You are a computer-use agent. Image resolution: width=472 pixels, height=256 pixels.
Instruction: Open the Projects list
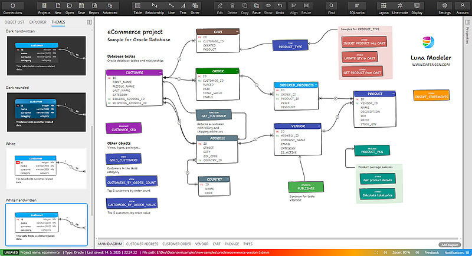44,8
